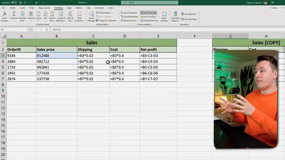Open the Lookup & Reference functions menu

61,16
